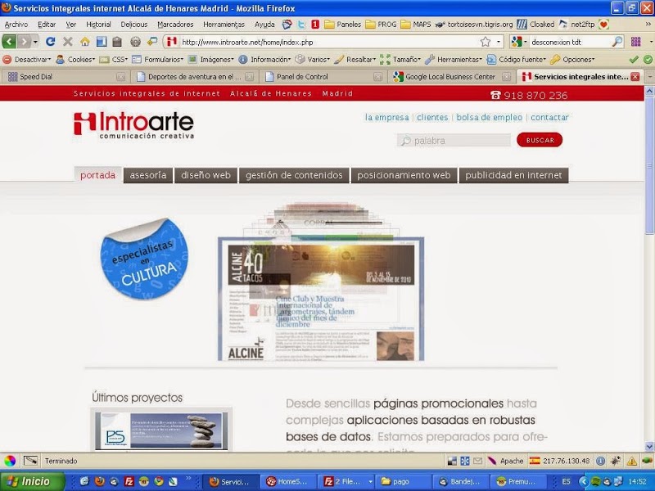Open the Twitter bookmark icon
This screenshot has height=491, width=655.
(x=301, y=25)
